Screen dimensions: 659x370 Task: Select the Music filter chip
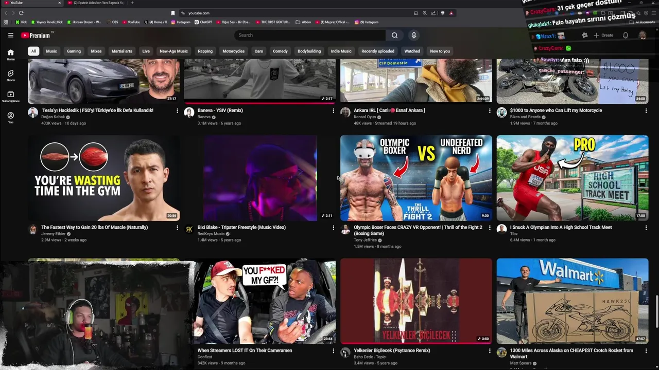coord(51,51)
